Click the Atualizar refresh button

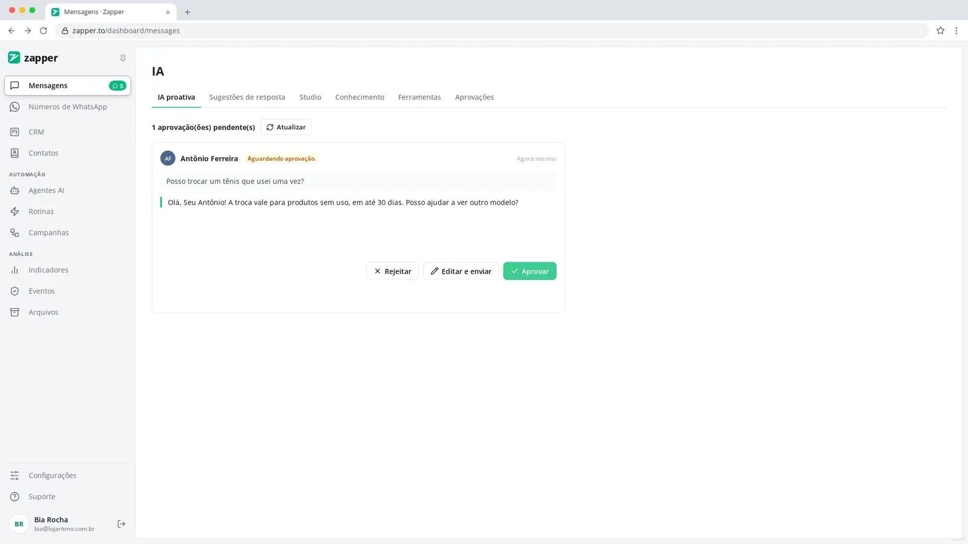coord(286,127)
